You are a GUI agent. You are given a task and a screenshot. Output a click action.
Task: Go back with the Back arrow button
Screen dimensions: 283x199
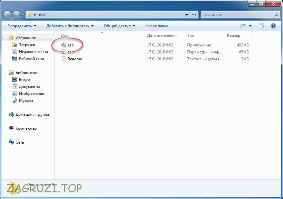(7, 15)
